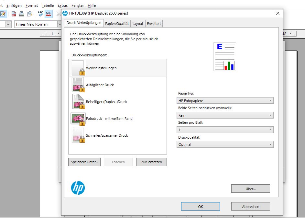The height and width of the screenshot is (218, 305).
Task: Click the Alltäglicher Druck label text
Action: [100, 85]
